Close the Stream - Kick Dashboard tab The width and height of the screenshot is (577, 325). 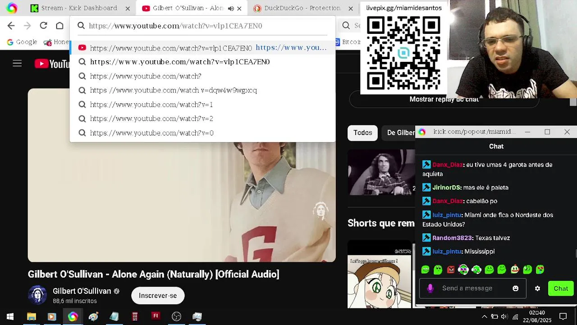pyautogui.click(x=128, y=8)
